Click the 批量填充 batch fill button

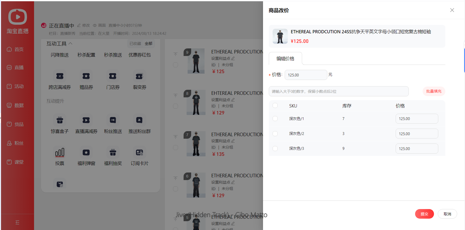(x=434, y=91)
